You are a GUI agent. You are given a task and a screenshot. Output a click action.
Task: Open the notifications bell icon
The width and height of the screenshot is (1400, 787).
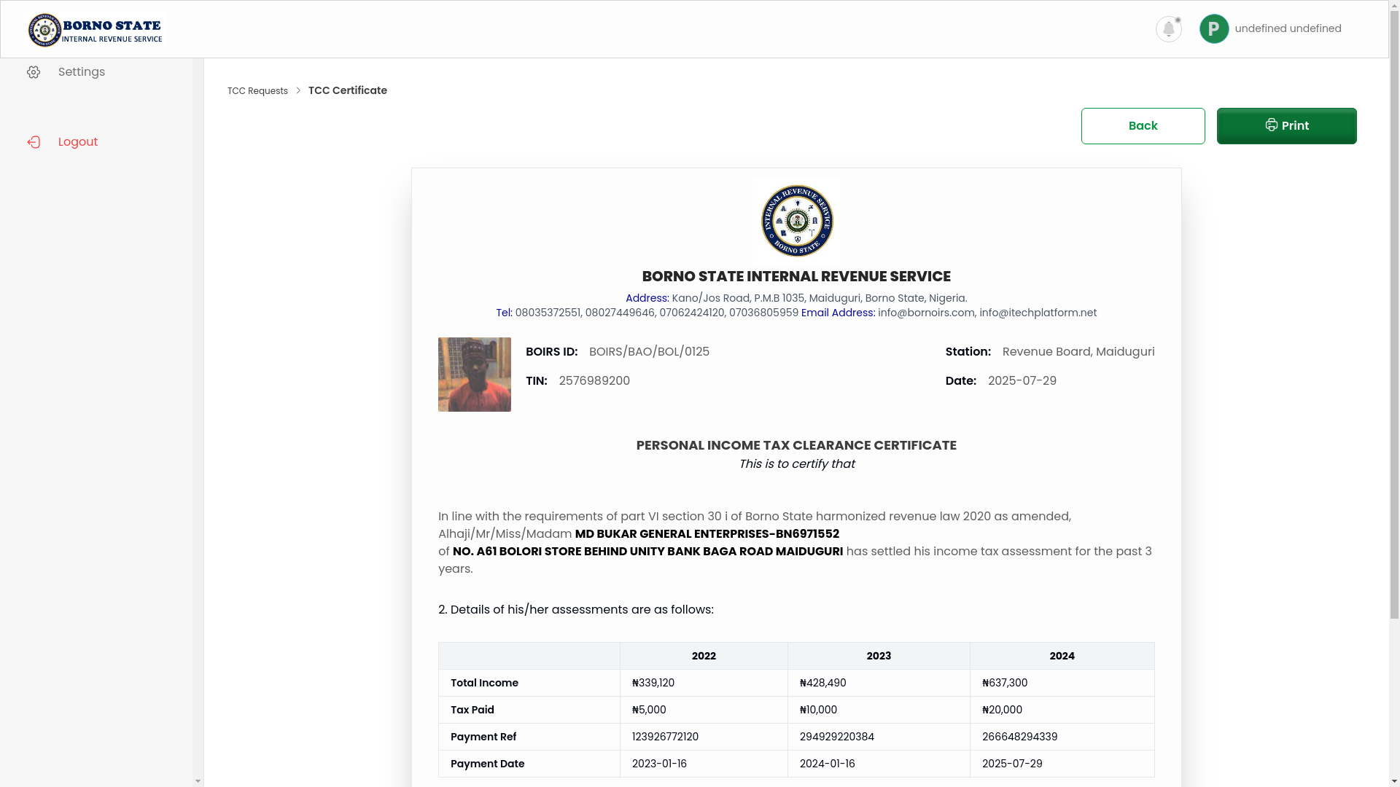[x=1168, y=29]
